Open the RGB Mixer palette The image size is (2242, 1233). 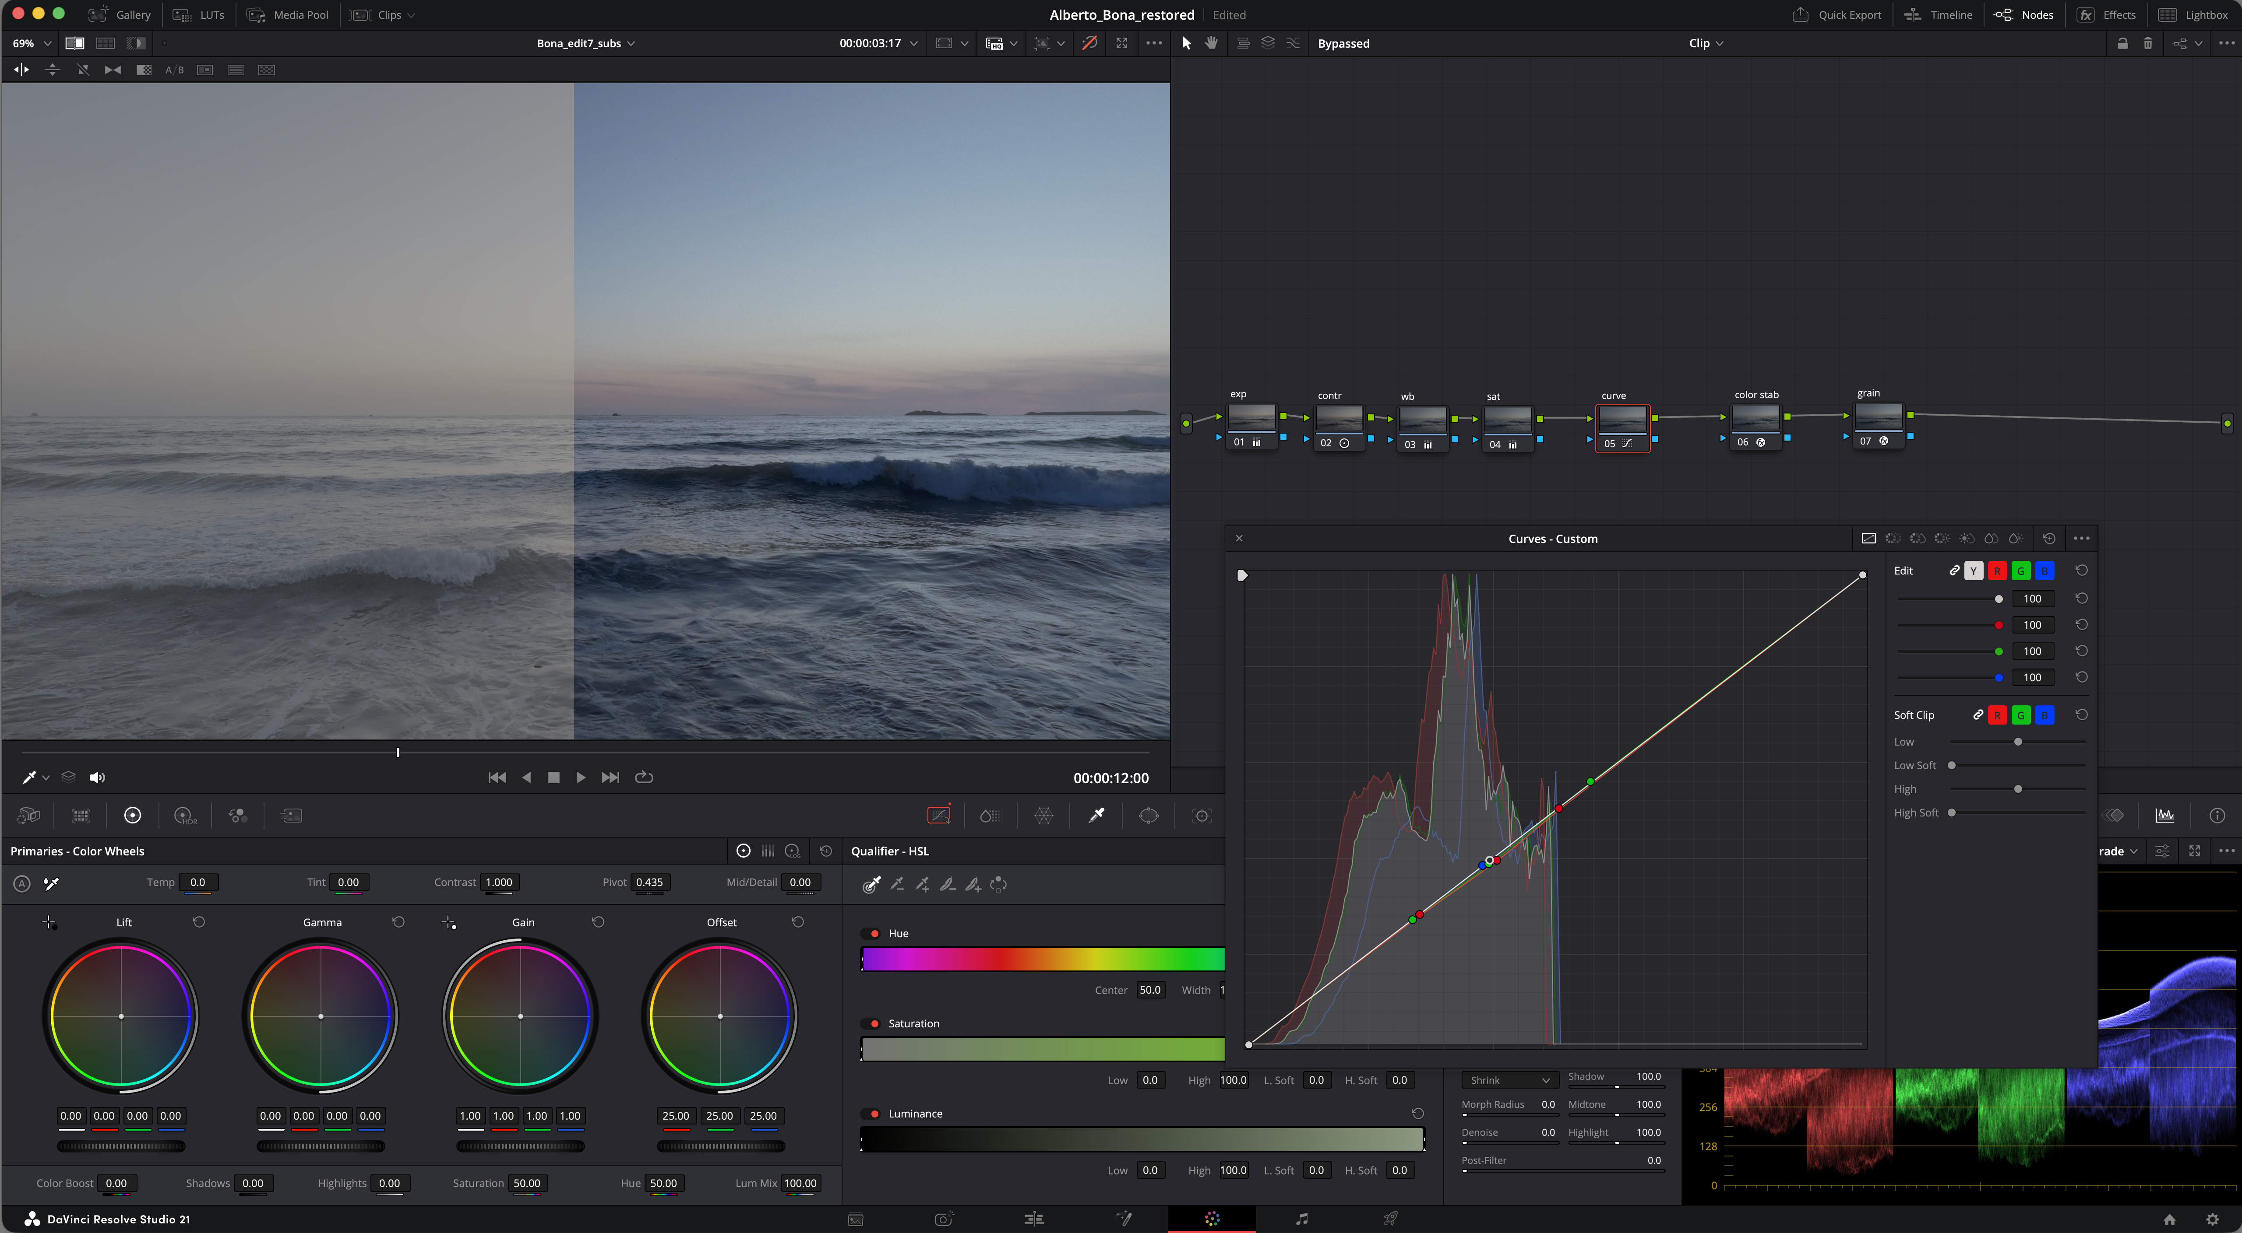click(x=238, y=816)
